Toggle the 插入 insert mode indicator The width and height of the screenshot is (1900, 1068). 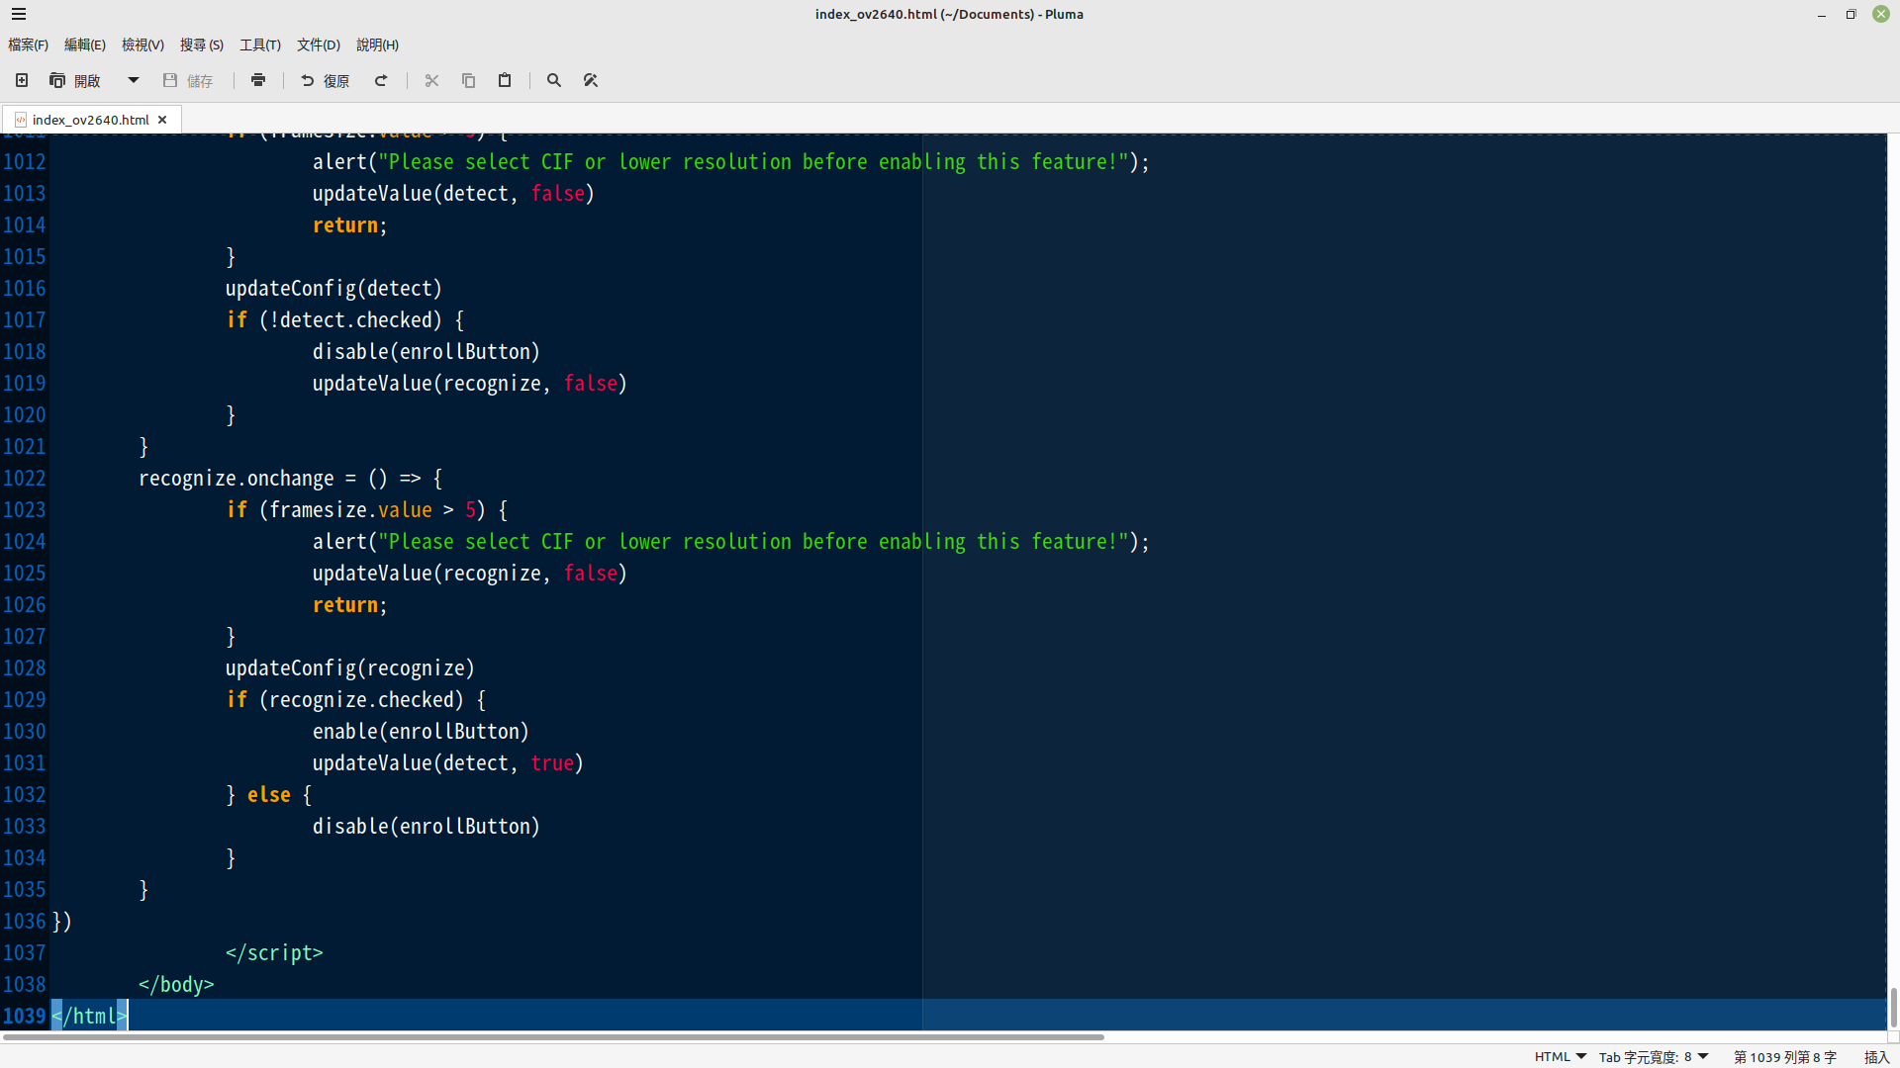click(x=1876, y=1056)
